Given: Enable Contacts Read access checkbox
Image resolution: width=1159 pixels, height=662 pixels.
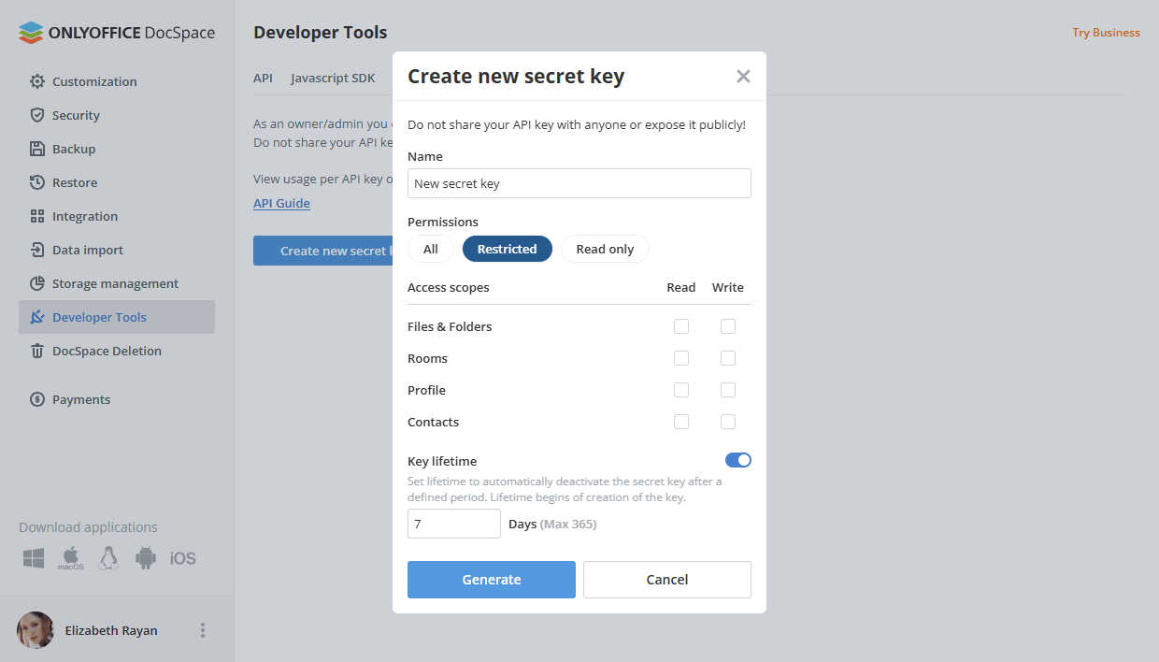Looking at the screenshot, I should [x=681, y=422].
